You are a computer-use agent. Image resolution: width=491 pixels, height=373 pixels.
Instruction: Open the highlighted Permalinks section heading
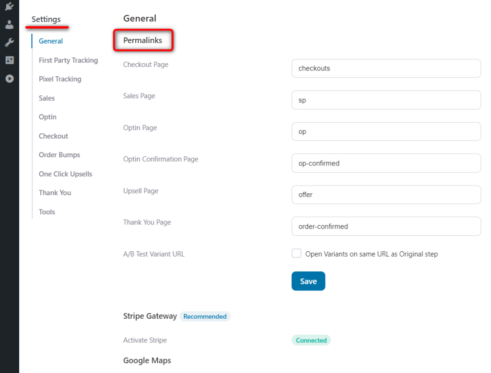[x=143, y=40]
